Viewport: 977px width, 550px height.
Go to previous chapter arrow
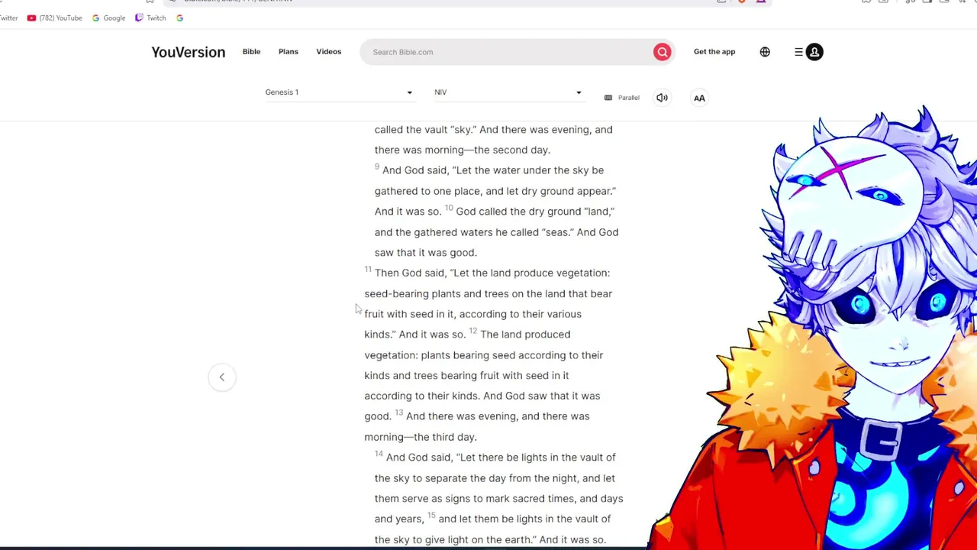tap(222, 377)
